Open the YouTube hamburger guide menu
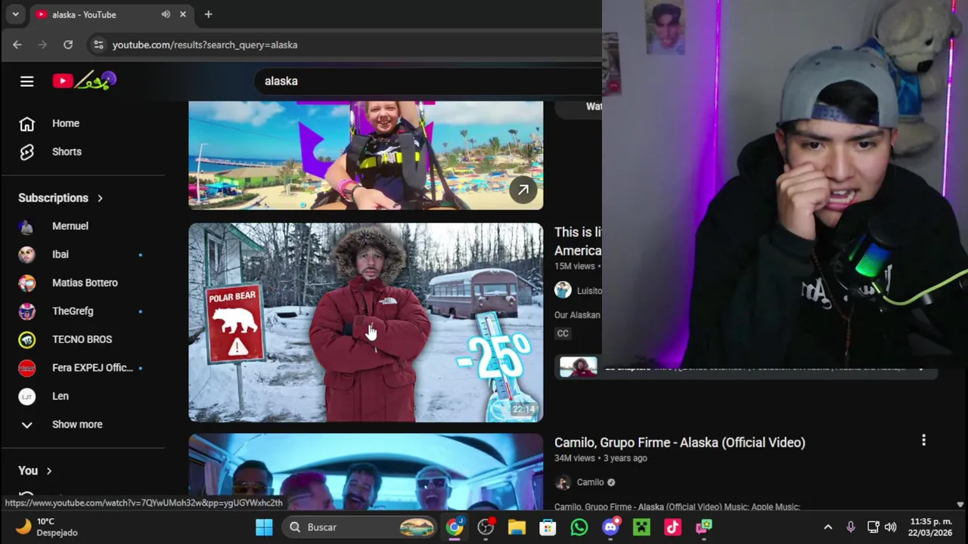The width and height of the screenshot is (968, 544). coord(26,81)
